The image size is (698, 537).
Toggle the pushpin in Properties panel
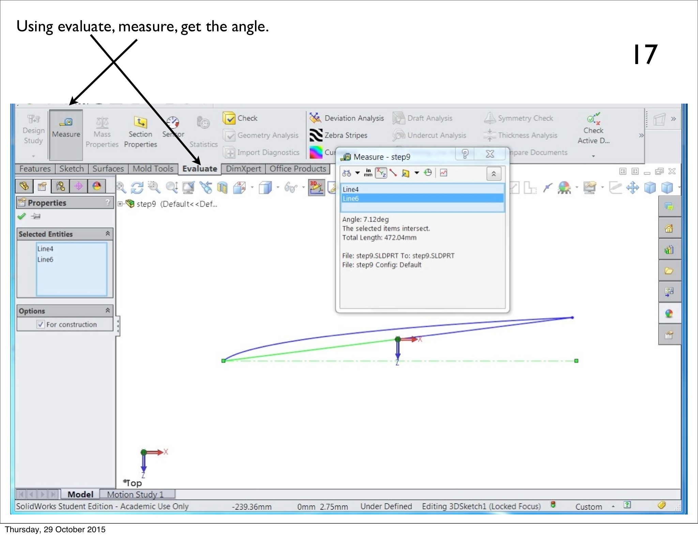coord(35,216)
